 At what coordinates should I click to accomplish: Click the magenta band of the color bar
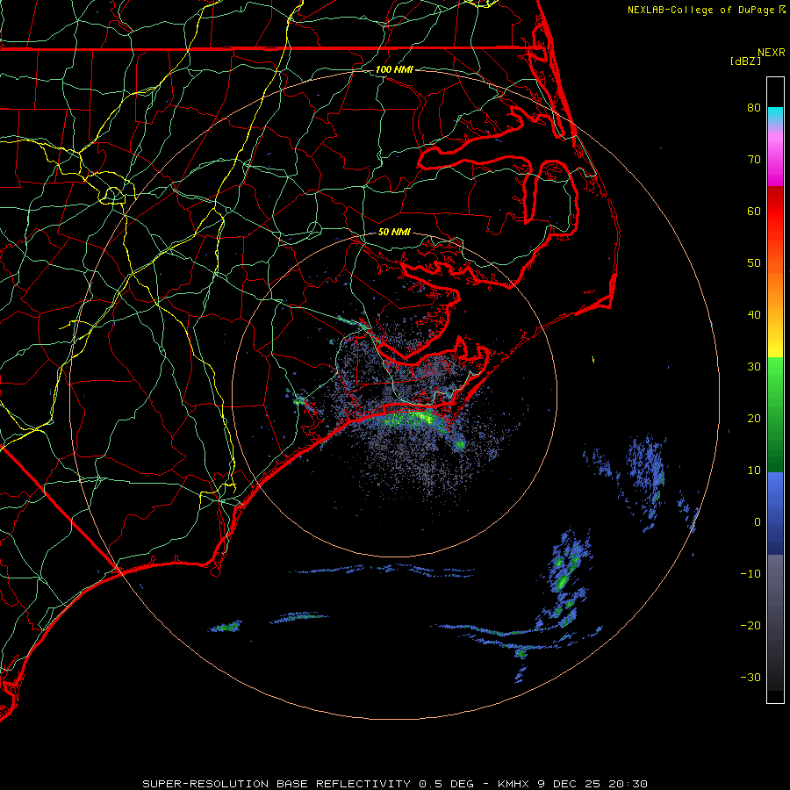click(775, 162)
